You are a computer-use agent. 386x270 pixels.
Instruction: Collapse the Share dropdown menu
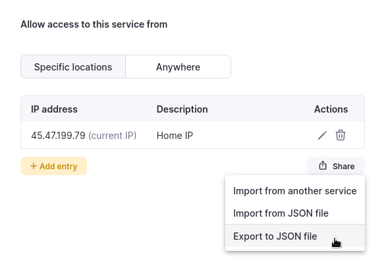click(336, 166)
